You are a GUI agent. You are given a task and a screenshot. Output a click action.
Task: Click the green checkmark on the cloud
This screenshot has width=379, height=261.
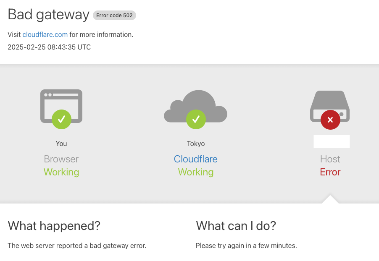[196, 120]
